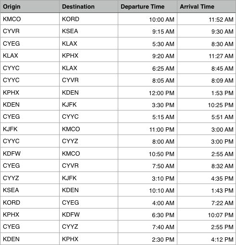236x245 pixels.
Task: Click the 4:12 PM arrival time cell
Action: (x=206, y=239)
